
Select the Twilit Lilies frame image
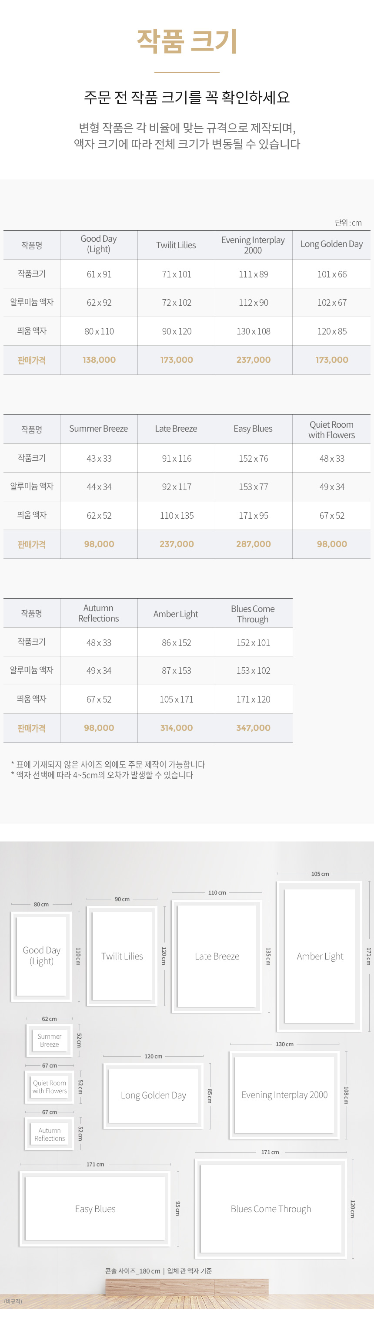click(x=122, y=956)
